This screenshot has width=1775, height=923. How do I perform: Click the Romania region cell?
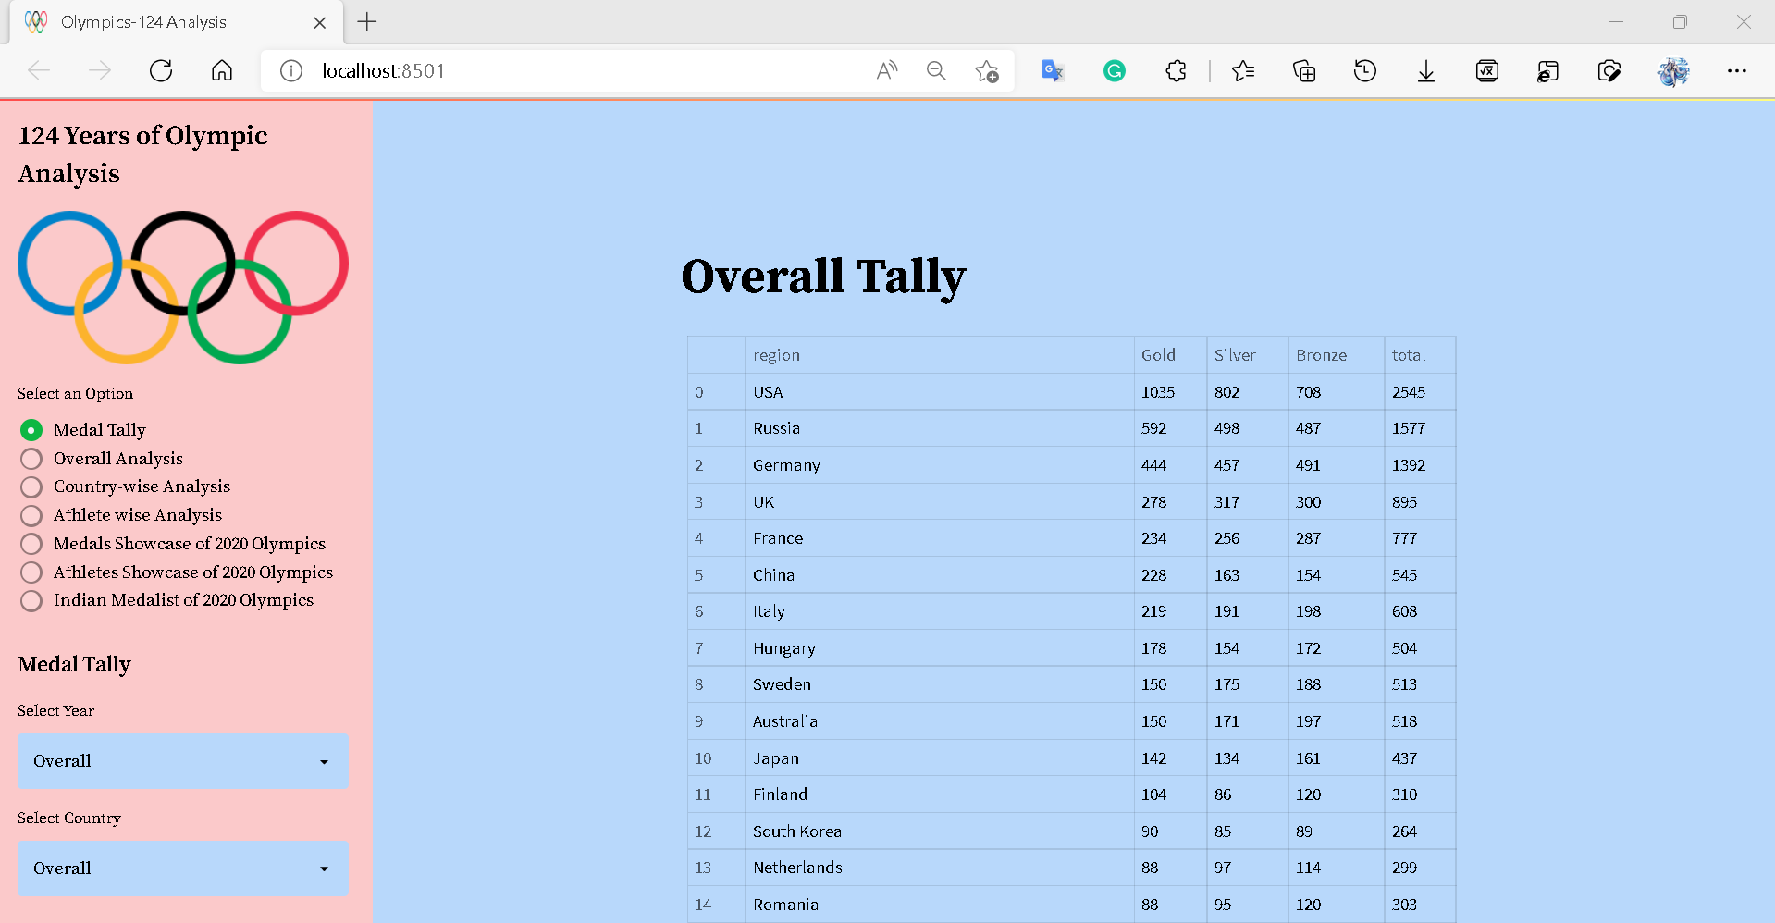click(x=940, y=905)
